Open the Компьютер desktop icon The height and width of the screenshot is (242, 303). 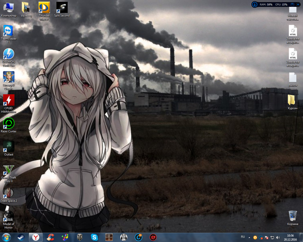(x=9, y=10)
